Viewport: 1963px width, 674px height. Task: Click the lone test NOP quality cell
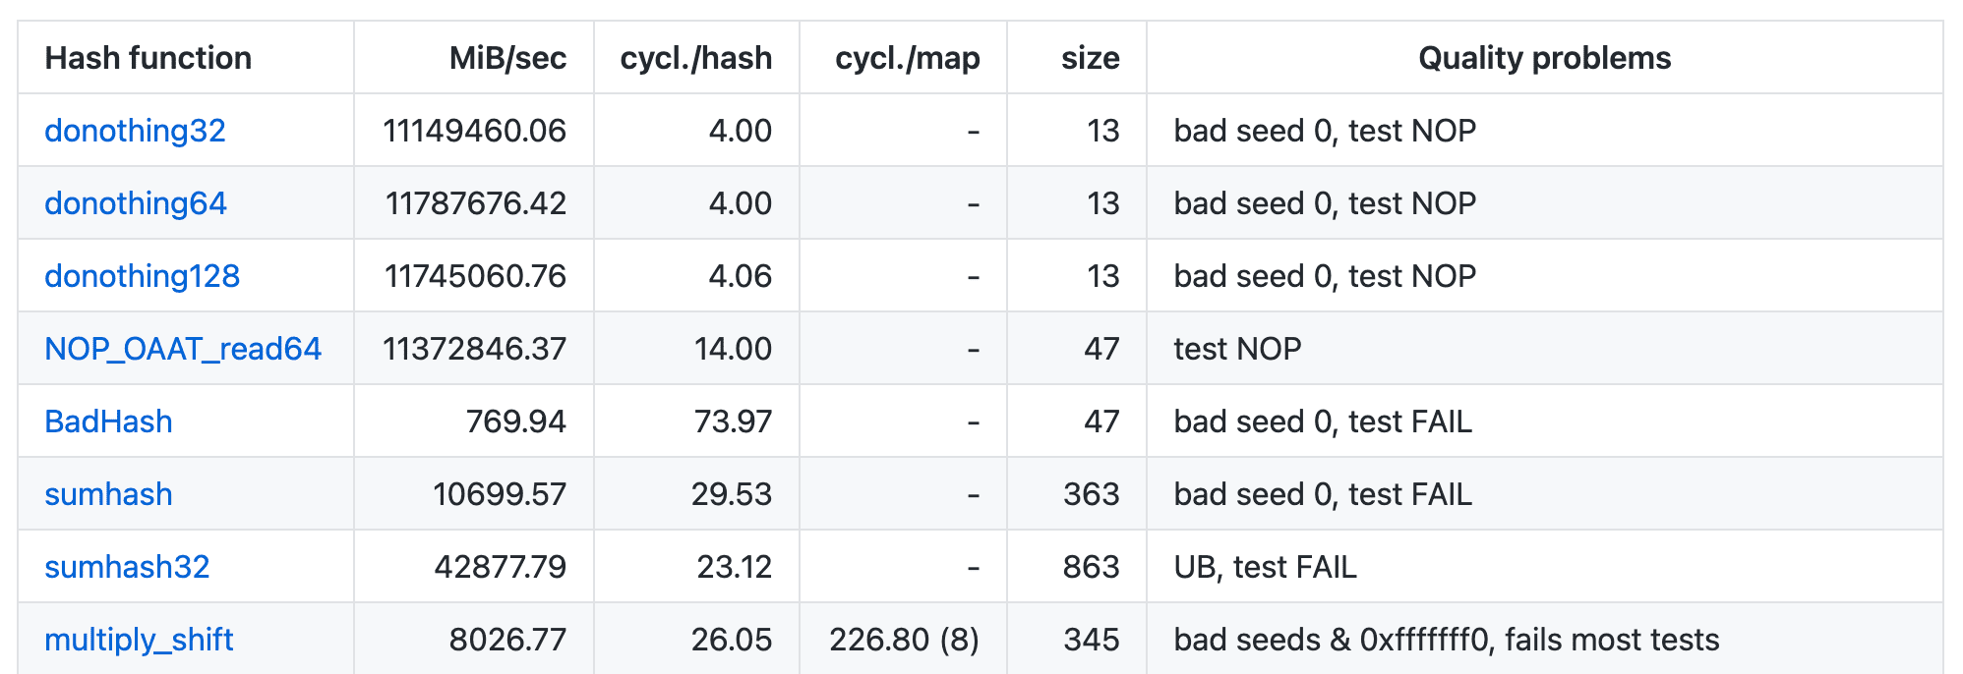[x=1237, y=349]
